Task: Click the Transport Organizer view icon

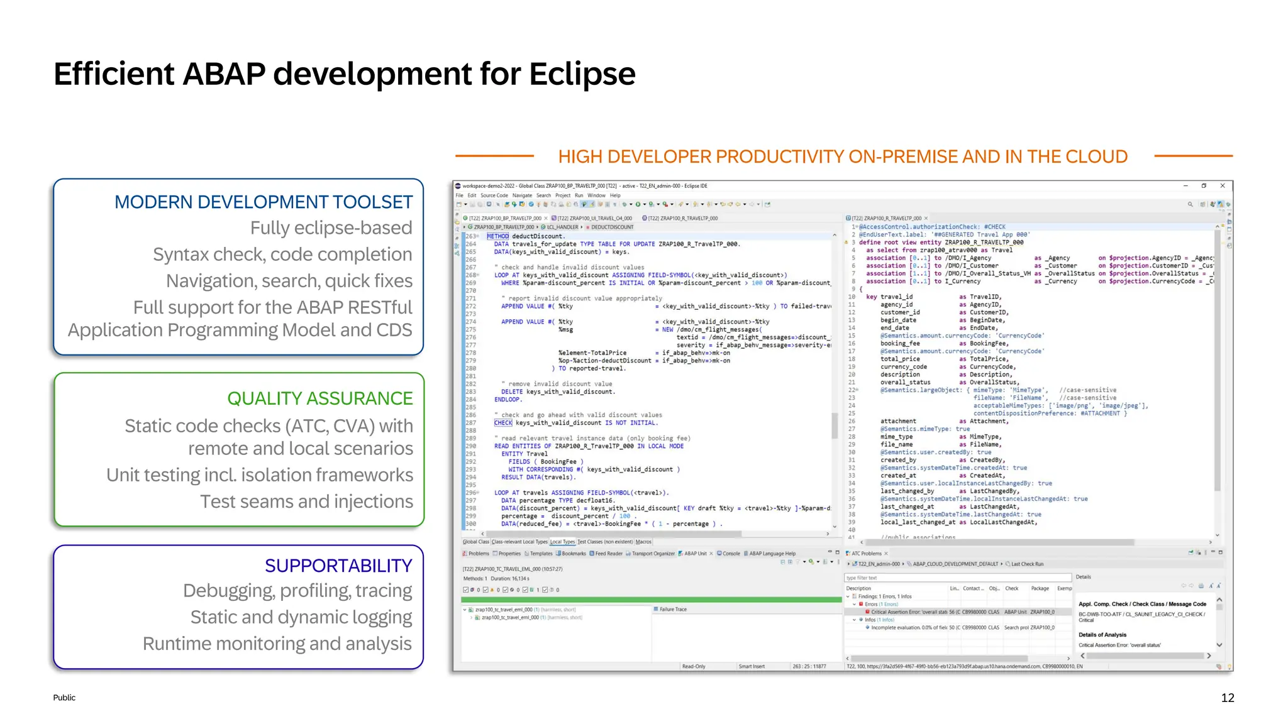Action: click(x=628, y=554)
